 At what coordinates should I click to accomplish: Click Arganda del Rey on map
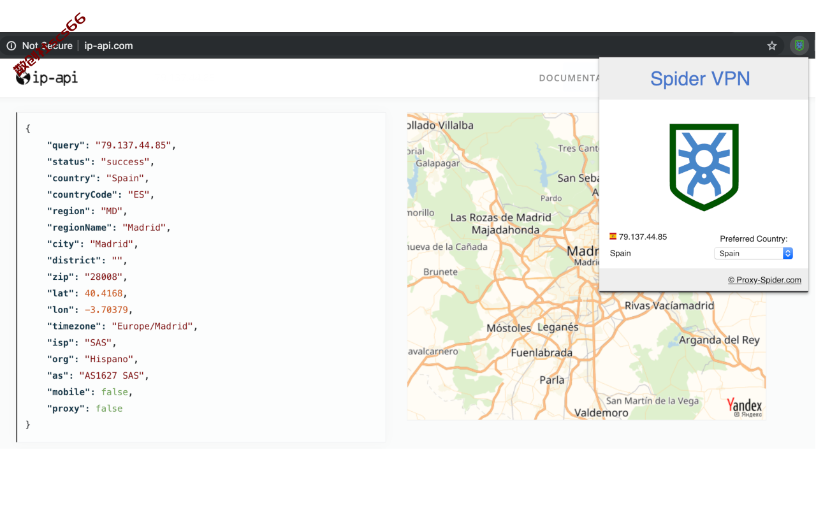tap(719, 340)
